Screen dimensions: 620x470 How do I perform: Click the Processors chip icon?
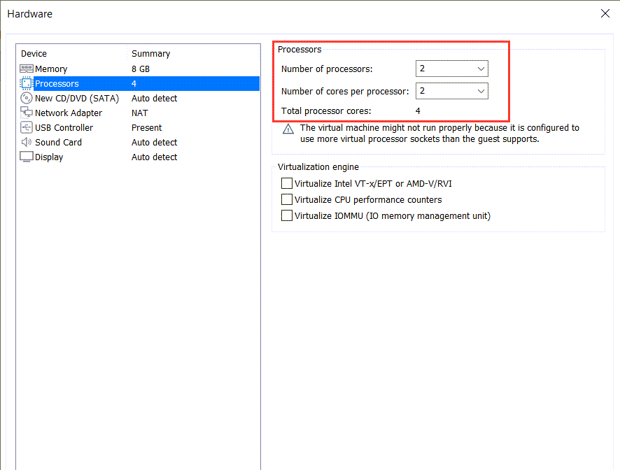(27, 84)
